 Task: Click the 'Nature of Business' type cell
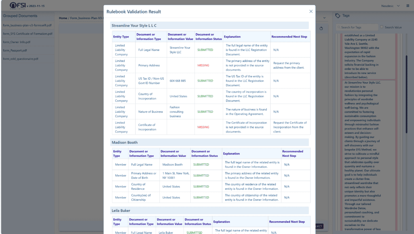point(150,112)
